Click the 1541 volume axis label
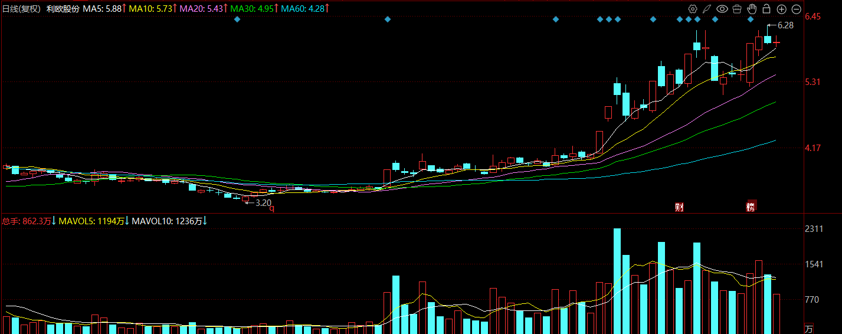Image resolution: width=842 pixels, height=334 pixels. 814,264
